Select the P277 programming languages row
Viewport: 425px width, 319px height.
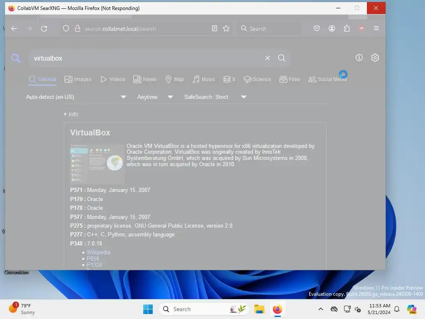122,235
